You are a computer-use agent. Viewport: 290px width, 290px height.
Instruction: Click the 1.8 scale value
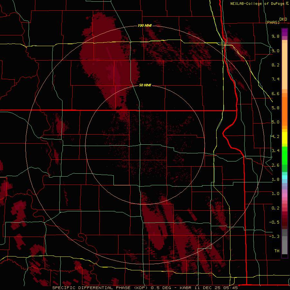tap(275, 179)
